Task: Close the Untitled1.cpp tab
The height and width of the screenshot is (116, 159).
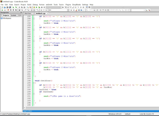Action: [47, 13]
